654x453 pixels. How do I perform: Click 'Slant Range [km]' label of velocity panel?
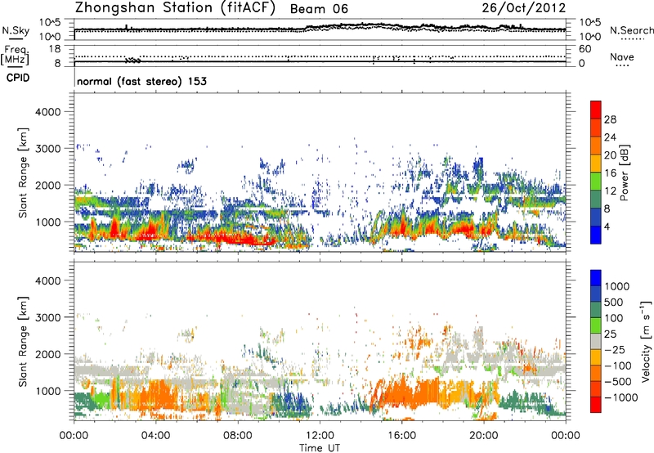tap(23, 341)
